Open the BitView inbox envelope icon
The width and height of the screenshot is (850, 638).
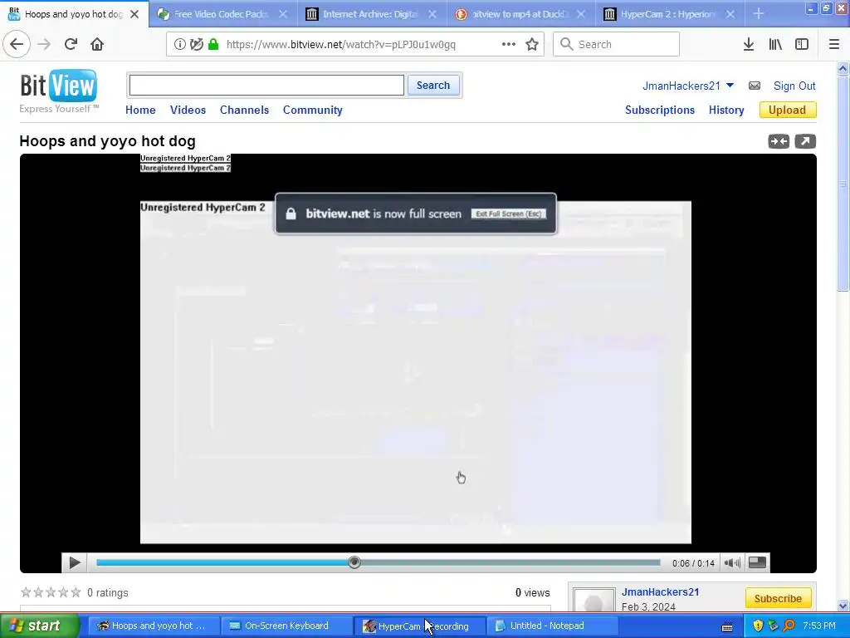point(755,86)
